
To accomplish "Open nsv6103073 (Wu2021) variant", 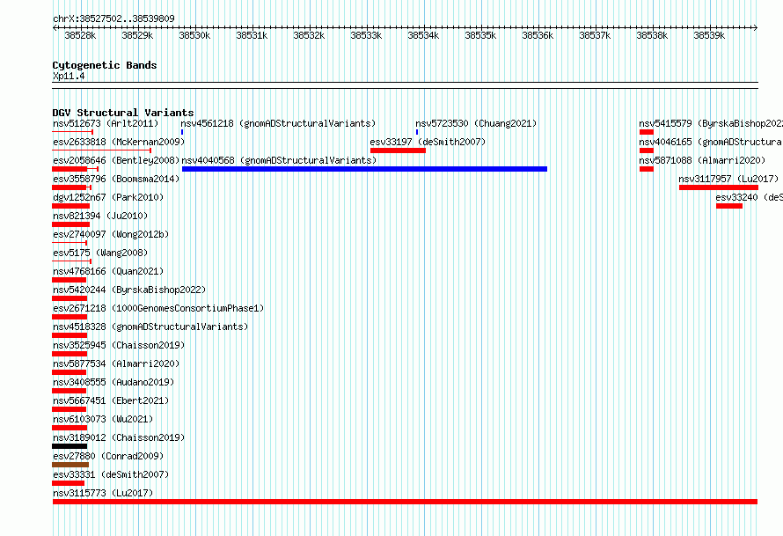I will 103,419.
